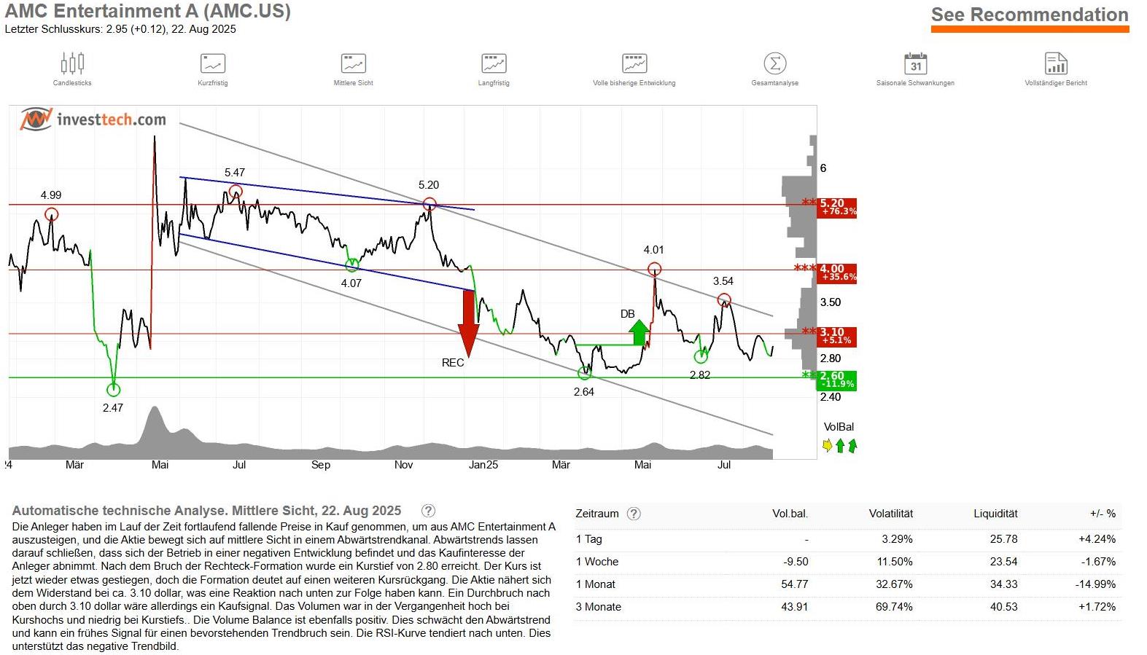
Task: Click the 4.01 peak circle marker
Action: pos(655,269)
